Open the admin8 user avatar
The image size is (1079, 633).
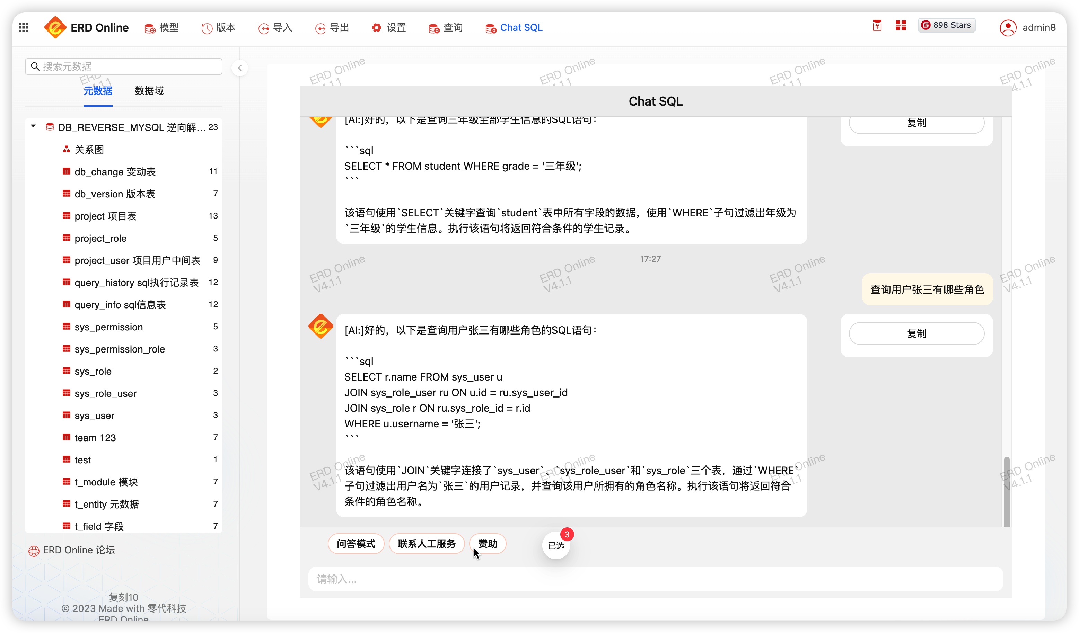point(1008,28)
